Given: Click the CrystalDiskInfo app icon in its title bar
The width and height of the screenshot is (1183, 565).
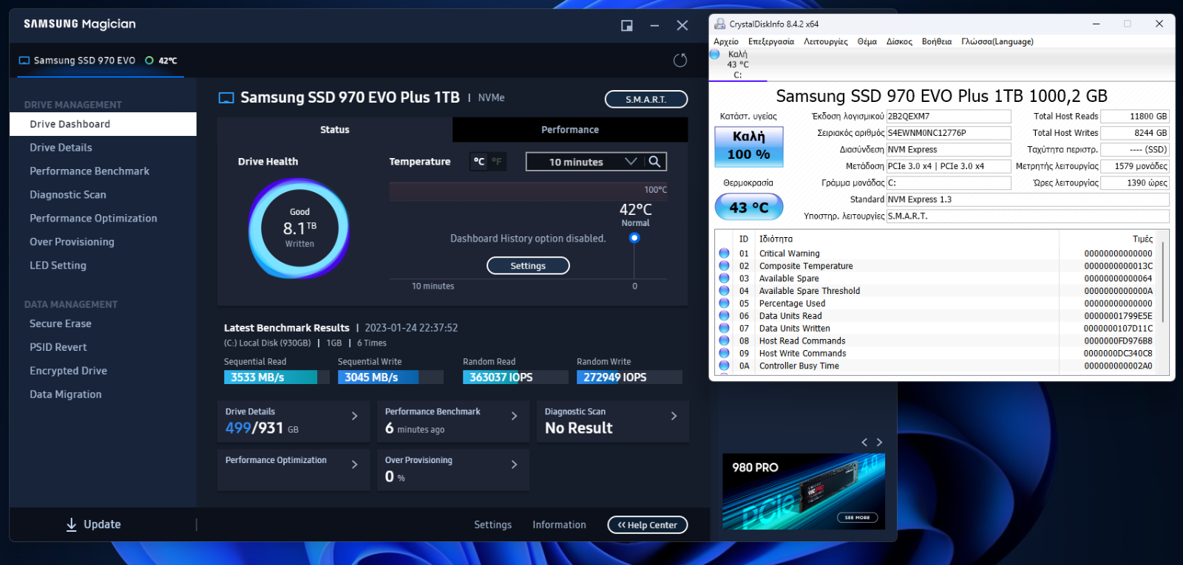Looking at the screenshot, I should point(719,24).
